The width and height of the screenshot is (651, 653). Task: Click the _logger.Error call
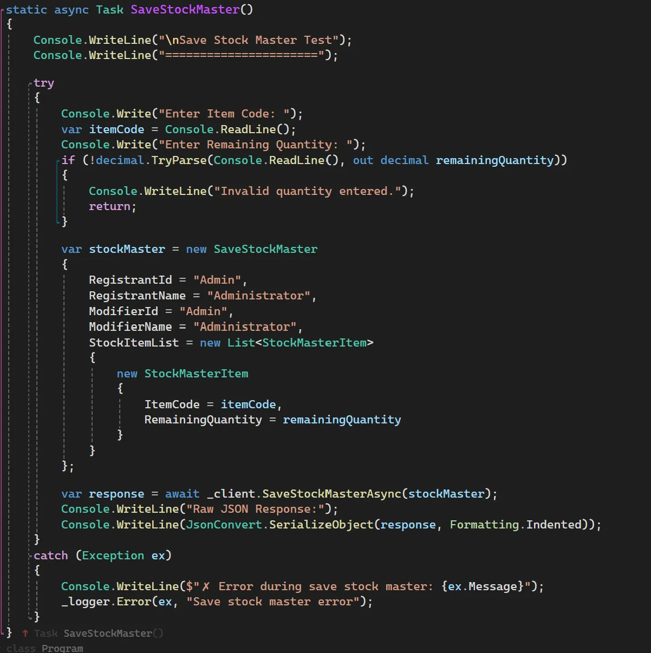(106, 602)
